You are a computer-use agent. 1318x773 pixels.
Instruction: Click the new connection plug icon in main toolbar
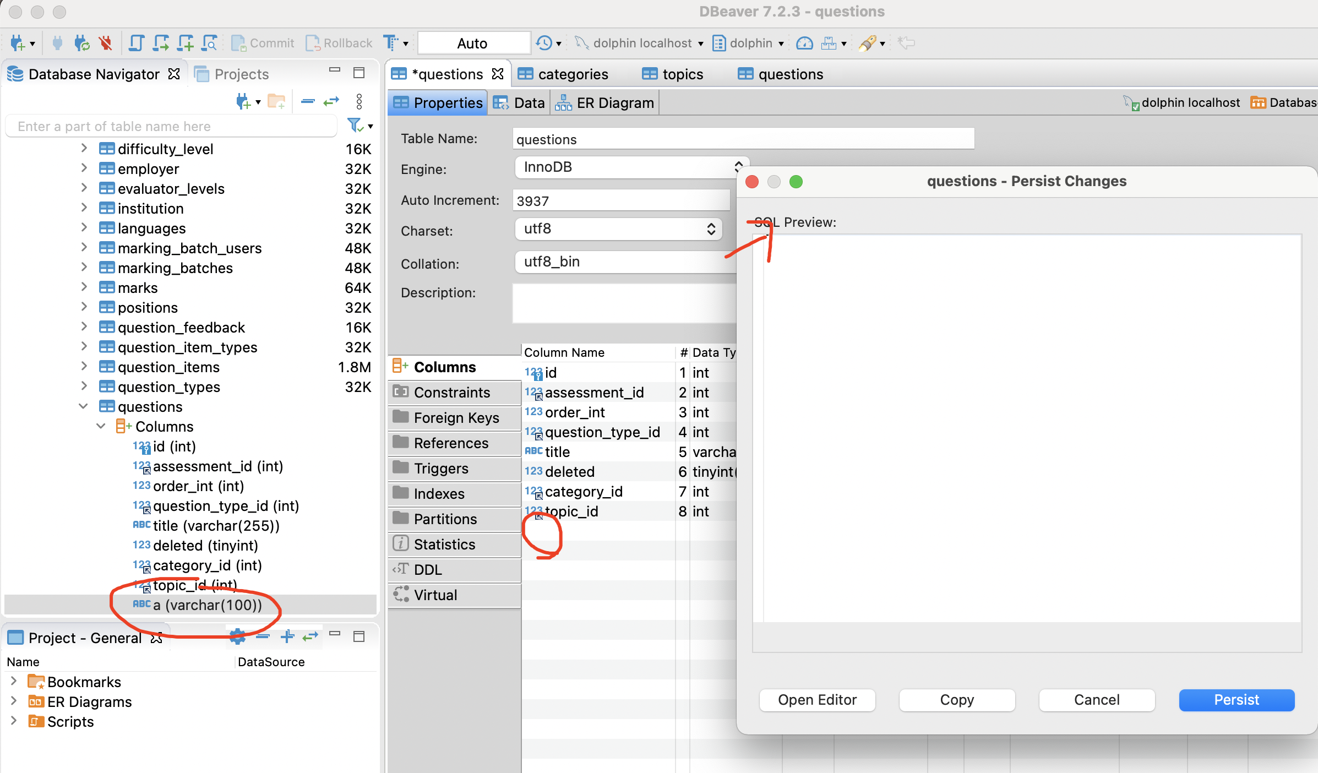coord(18,43)
